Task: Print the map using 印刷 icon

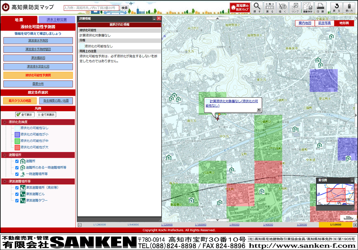Action: (x=320, y=7)
